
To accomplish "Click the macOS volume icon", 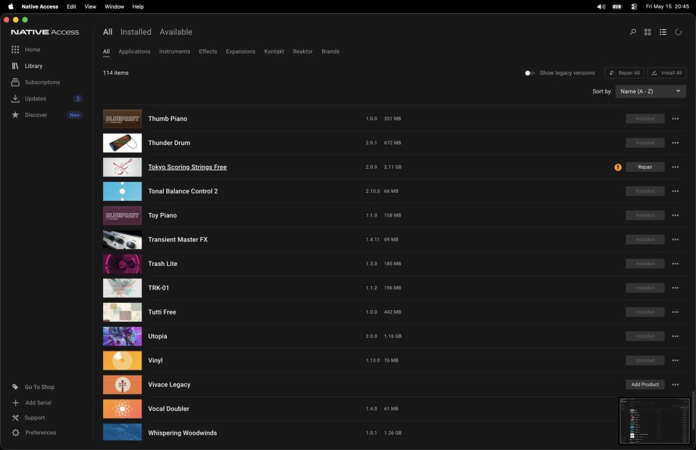I will 601,7.
